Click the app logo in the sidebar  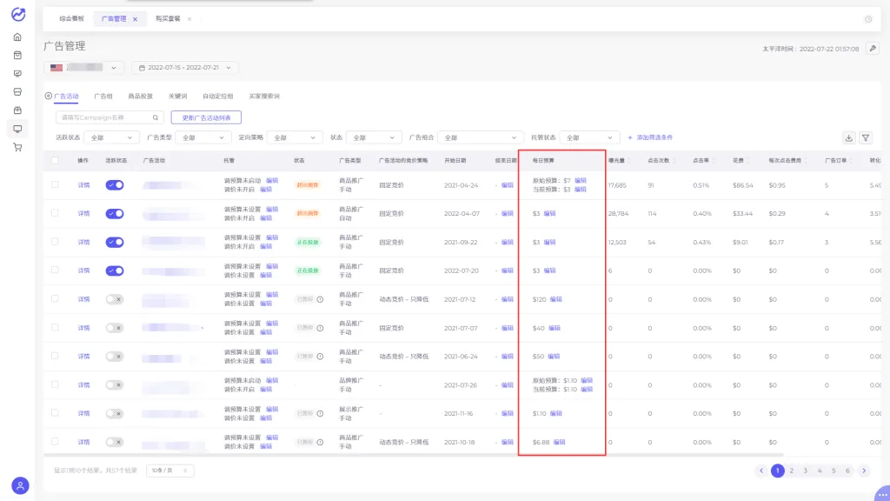18,14
